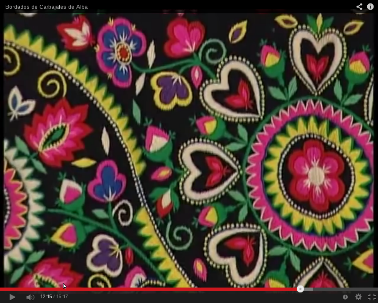Open the Watch Later clock icon

tap(345, 297)
